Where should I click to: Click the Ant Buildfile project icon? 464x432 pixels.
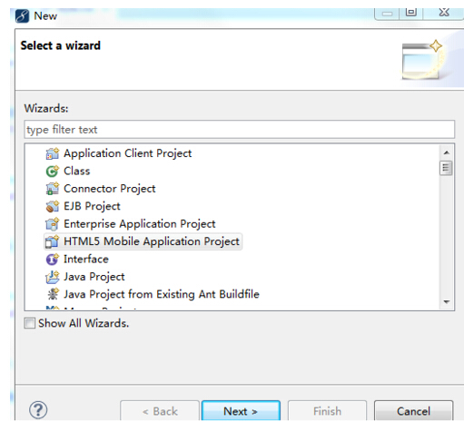pyautogui.click(x=53, y=294)
